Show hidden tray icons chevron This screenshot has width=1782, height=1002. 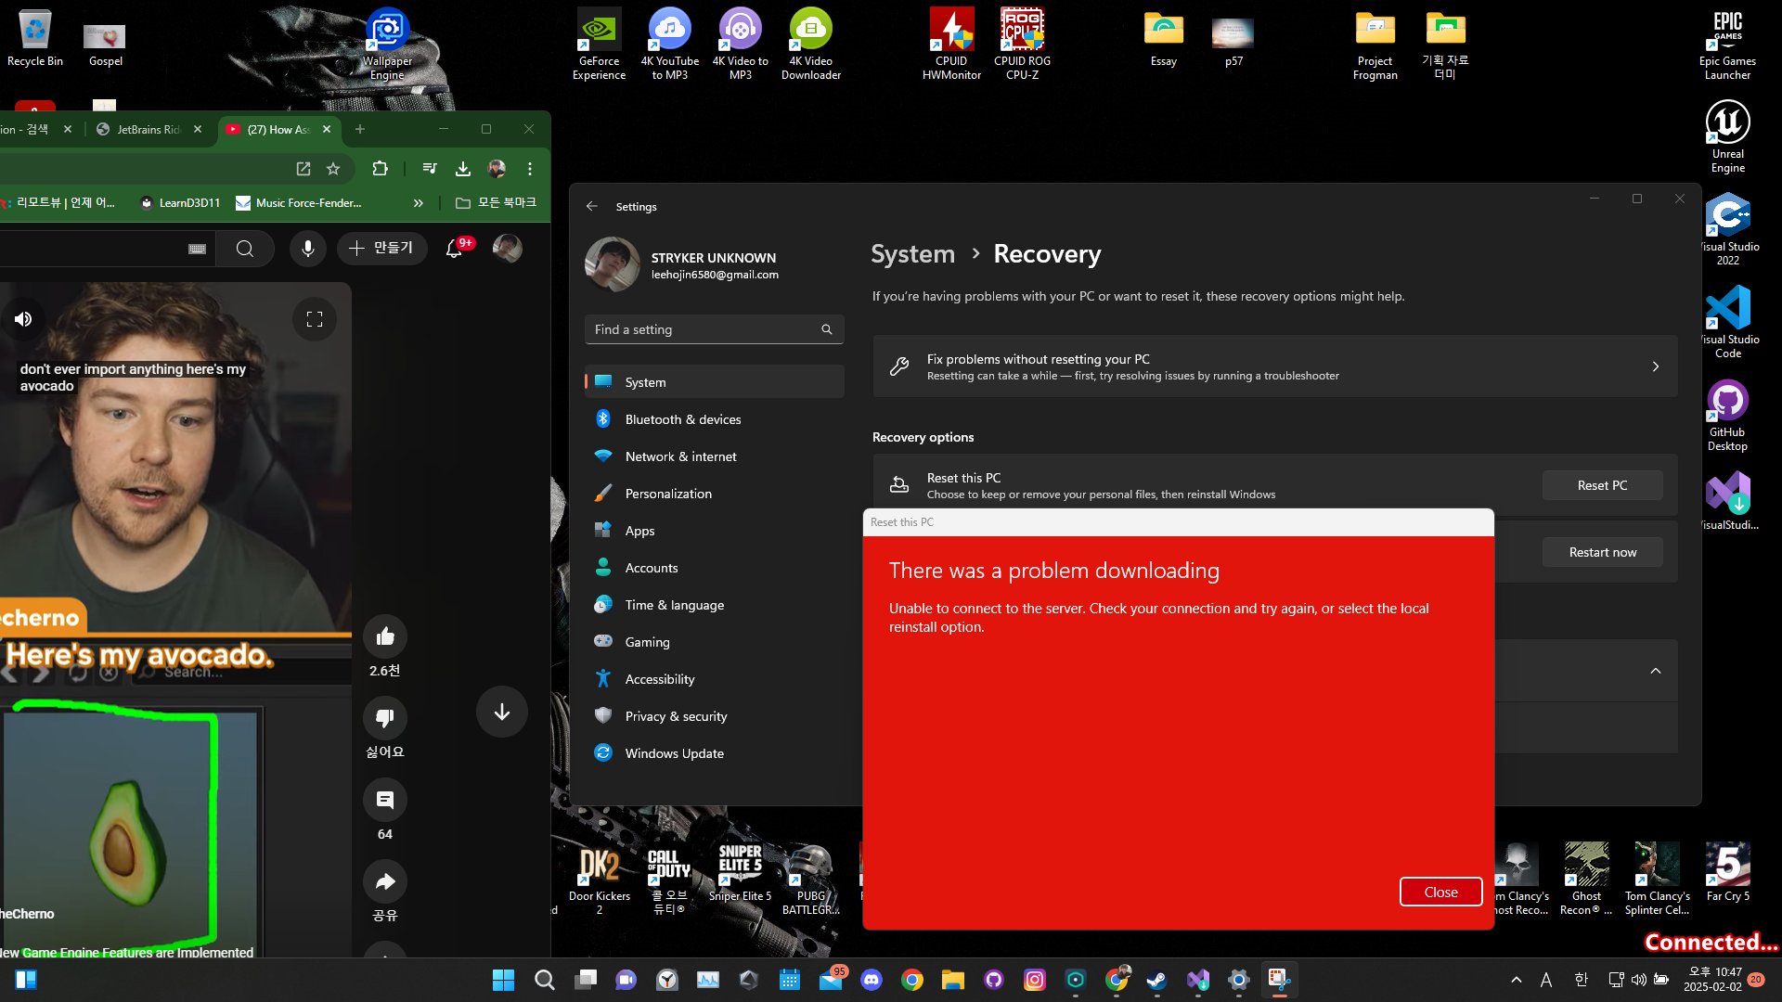point(1516,980)
